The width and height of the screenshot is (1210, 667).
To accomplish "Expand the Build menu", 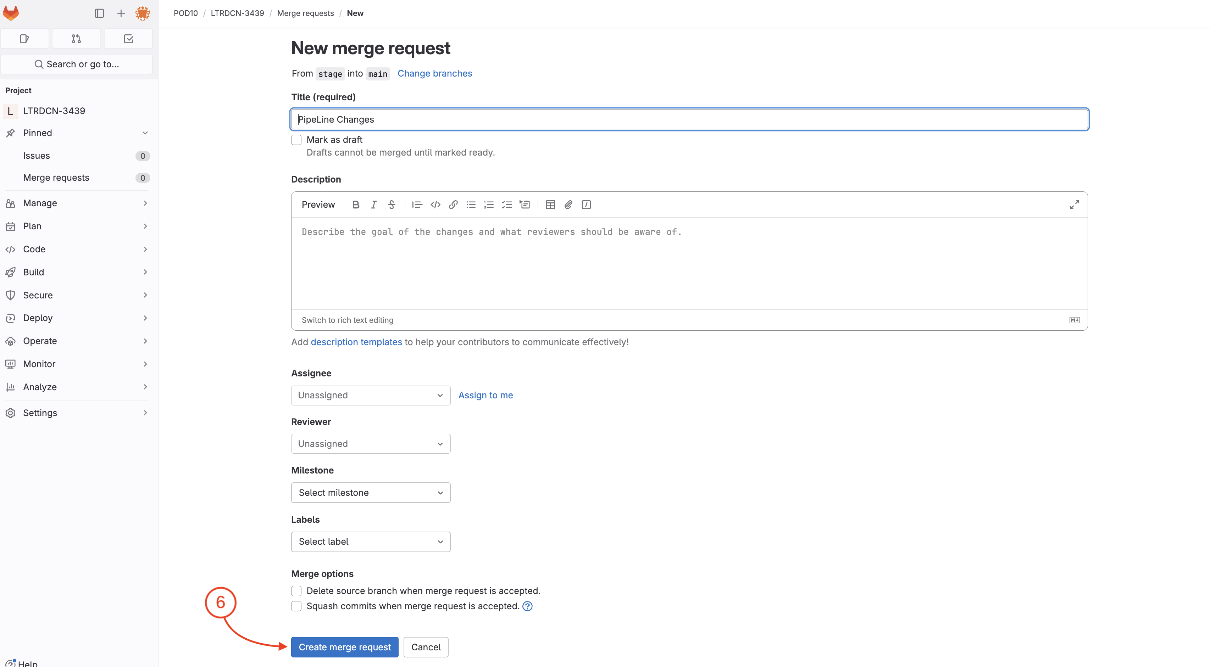I will click(78, 272).
